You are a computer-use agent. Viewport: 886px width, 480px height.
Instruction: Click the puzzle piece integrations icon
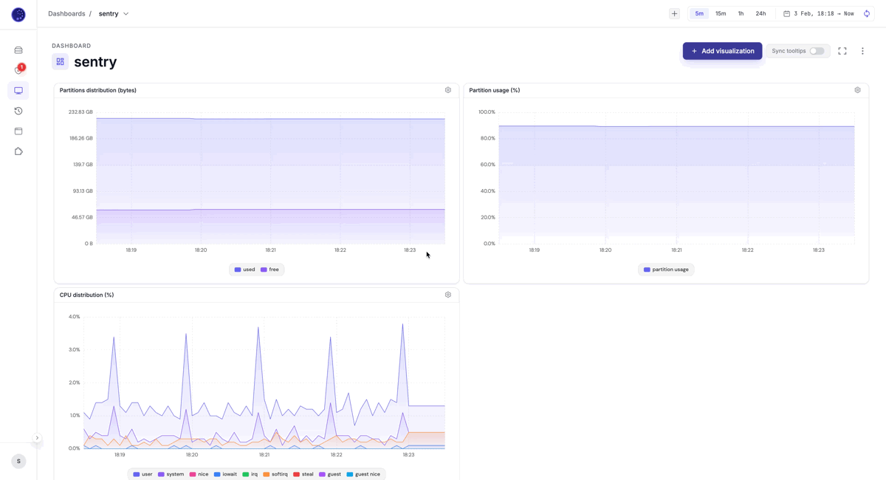18,151
